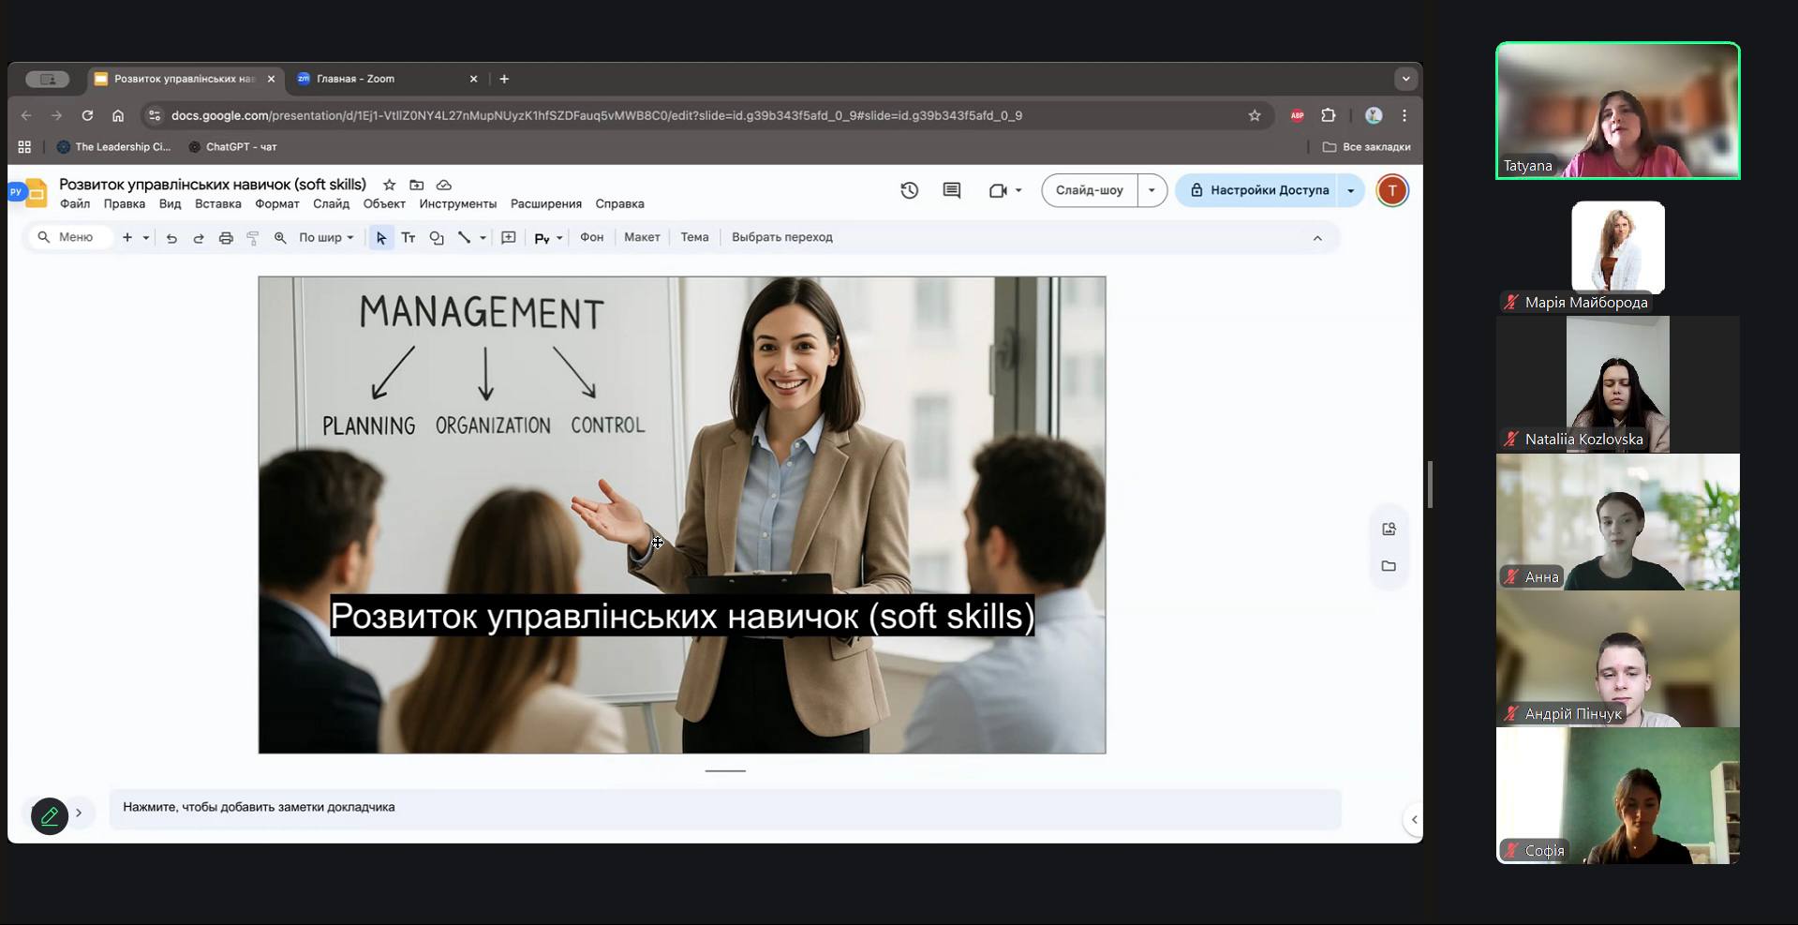This screenshot has height=925, width=1798.
Task: Expand the Слайд-шоу dropdown arrow
Action: [1152, 190]
